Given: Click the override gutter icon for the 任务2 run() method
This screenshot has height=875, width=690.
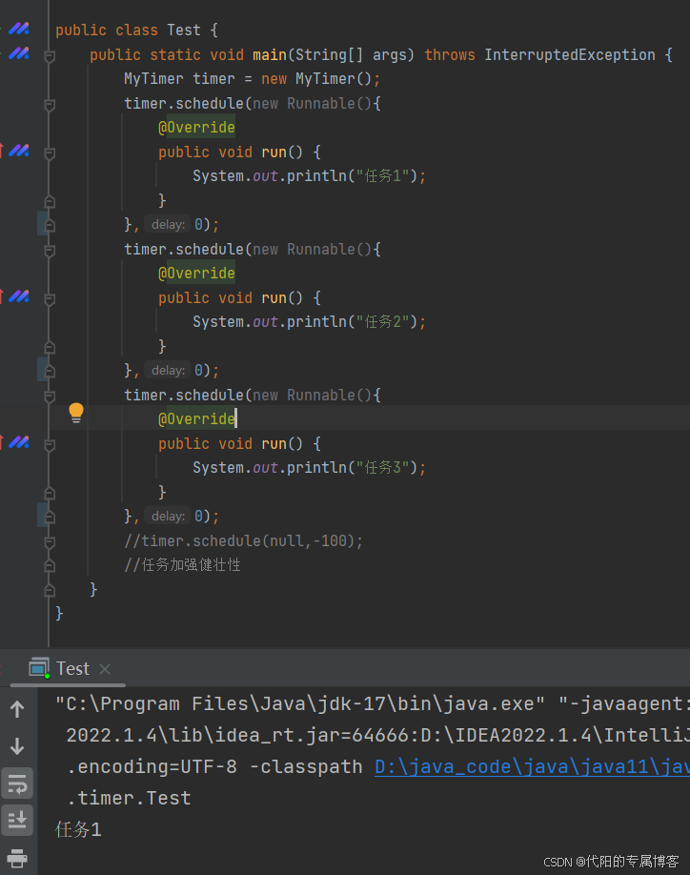Looking at the screenshot, I should pos(18,295).
